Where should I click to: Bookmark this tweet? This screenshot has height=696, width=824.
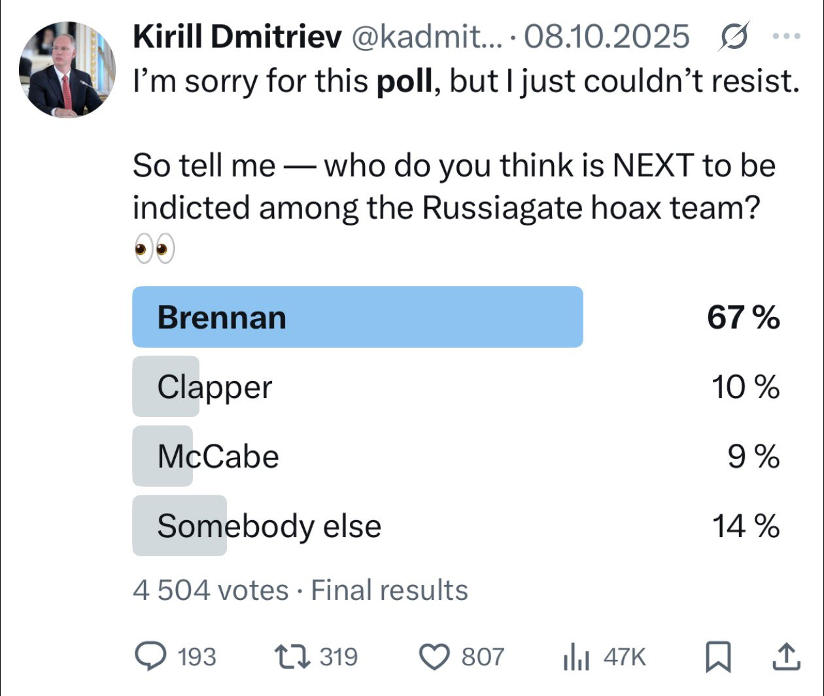[x=718, y=656]
